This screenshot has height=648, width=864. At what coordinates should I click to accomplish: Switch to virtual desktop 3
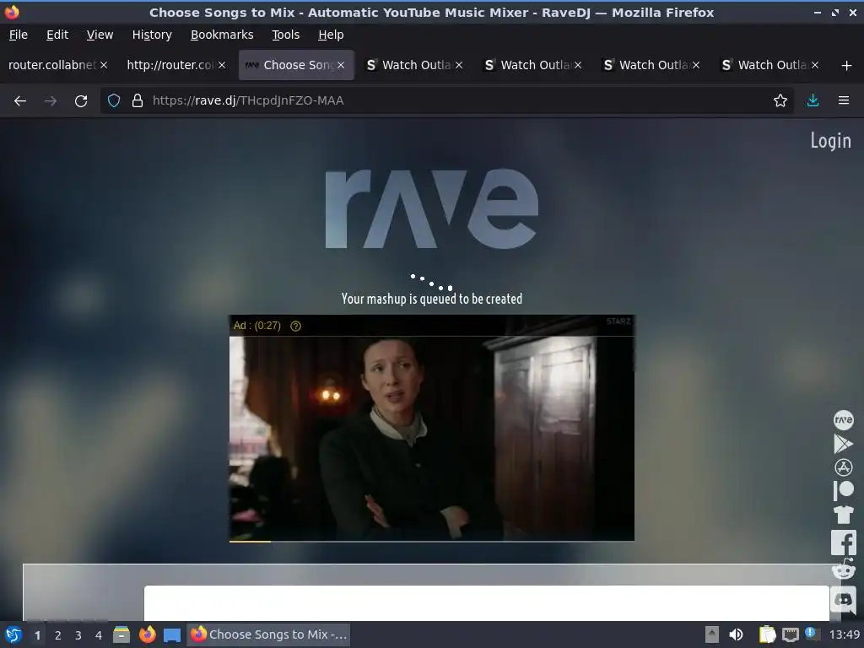(x=78, y=634)
